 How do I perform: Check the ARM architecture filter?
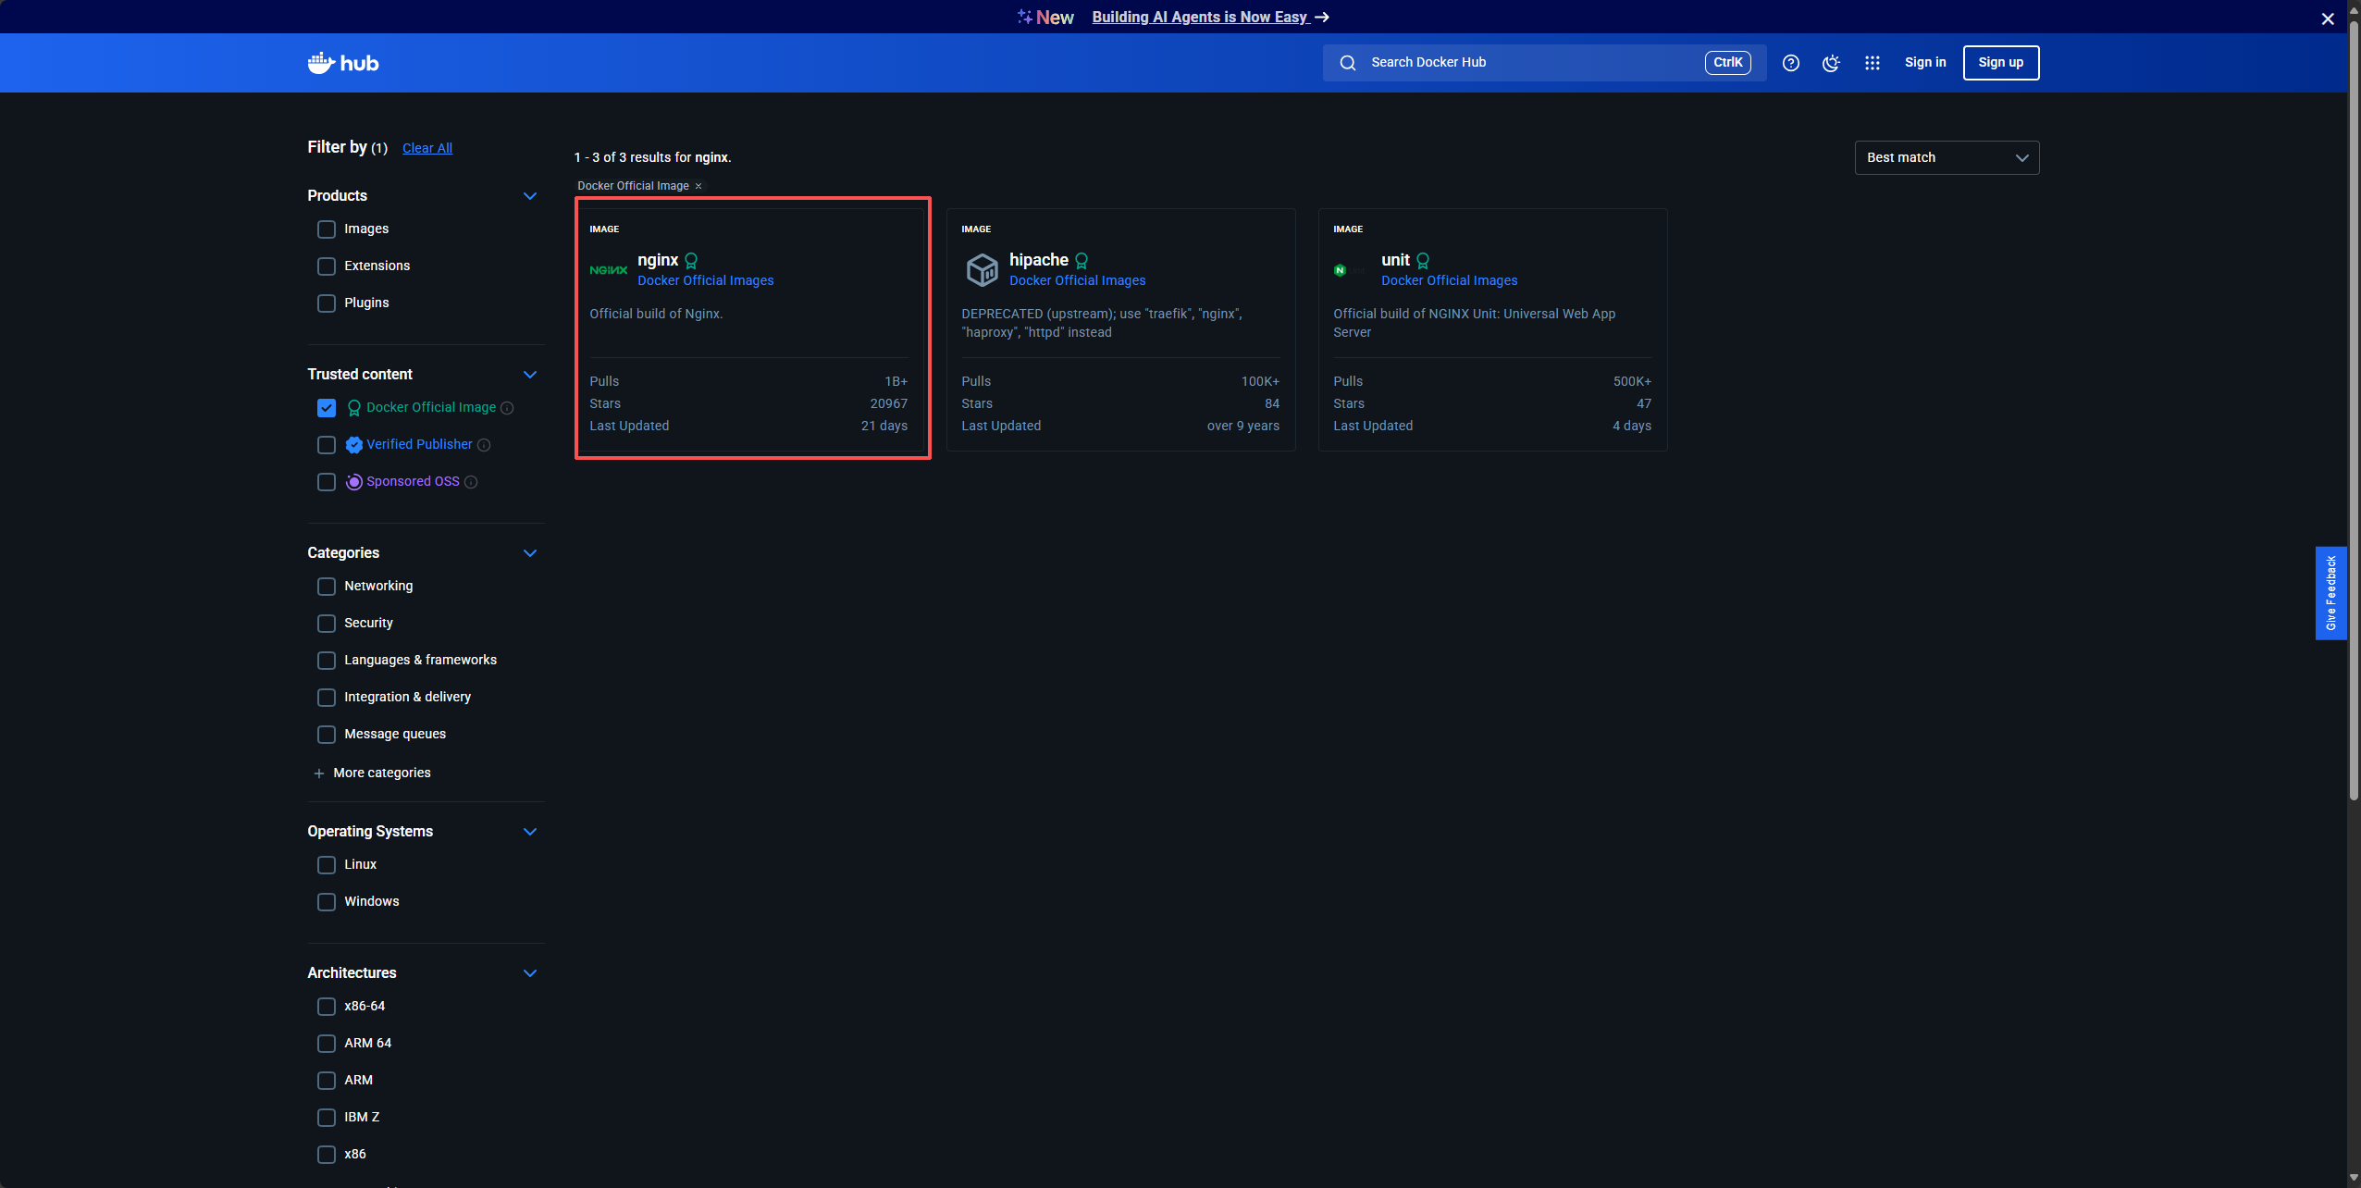click(x=327, y=1081)
